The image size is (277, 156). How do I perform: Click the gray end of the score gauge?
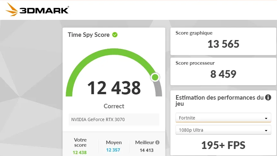(158, 90)
